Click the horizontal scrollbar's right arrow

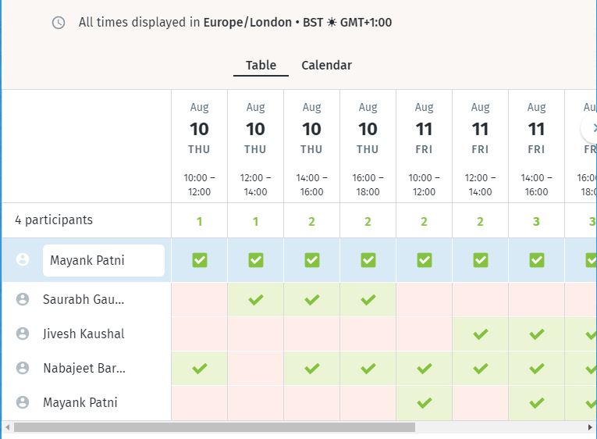coord(590,427)
